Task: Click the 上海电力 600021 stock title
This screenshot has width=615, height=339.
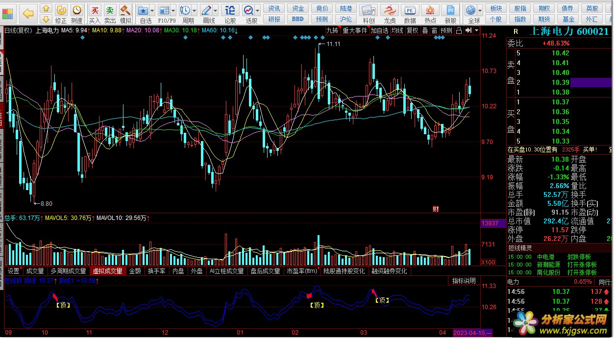Action: coord(570,31)
